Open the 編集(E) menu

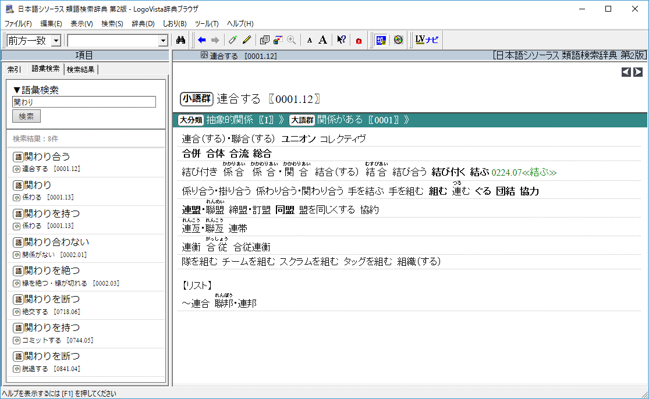tap(51, 24)
